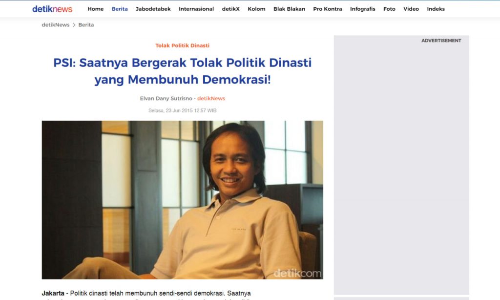Open the Foto section
The image size is (500, 300).
pos(389,9)
